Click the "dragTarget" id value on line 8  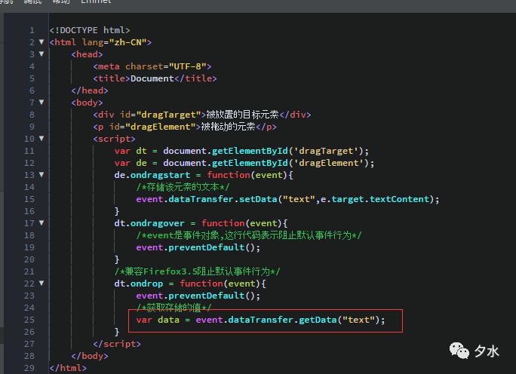[x=168, y=115]
